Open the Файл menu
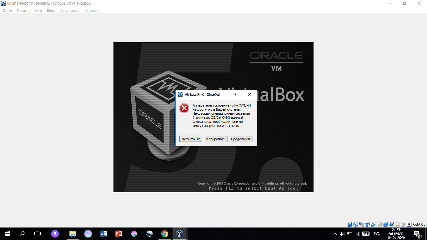 [7, 10]
